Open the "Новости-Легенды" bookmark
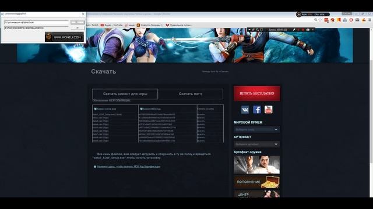Screen dimensions: 373x209 pos(149,25)
